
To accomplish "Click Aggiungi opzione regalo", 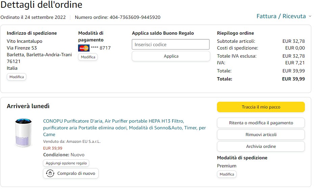I will [66, 163].
